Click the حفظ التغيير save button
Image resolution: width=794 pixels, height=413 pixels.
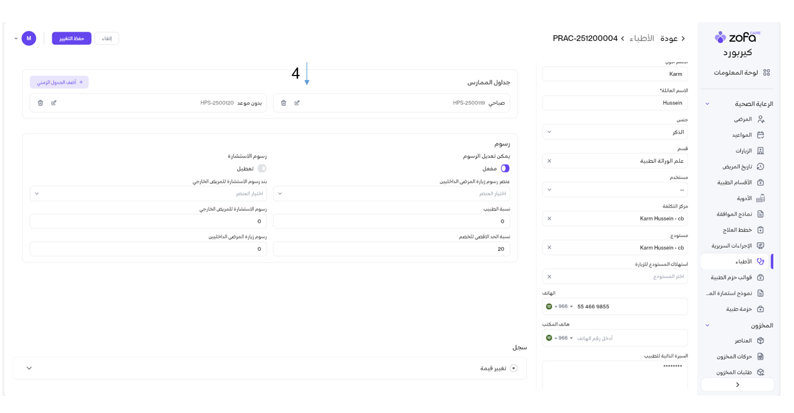click(x=72, y=38)
